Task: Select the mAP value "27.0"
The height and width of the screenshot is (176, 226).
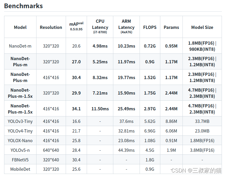Action: point(76,62)
